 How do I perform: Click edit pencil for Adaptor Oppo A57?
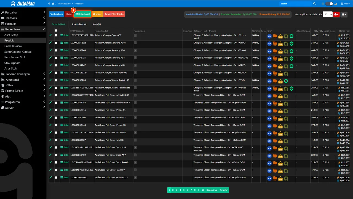click(x=50, y=35)
